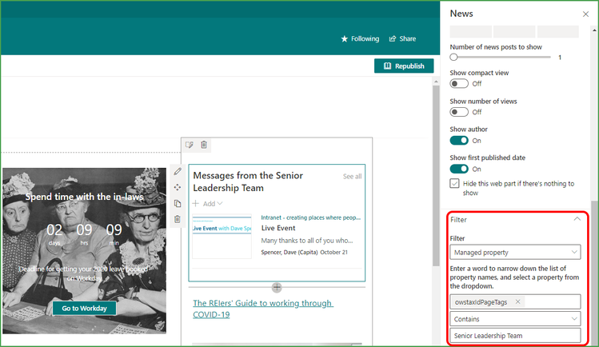Open the Contains operator dropdown
The height and width of the screenshot is (347, 599).
(x=515, y=319)
